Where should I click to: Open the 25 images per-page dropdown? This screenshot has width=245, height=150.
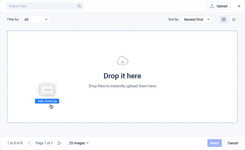79,143
